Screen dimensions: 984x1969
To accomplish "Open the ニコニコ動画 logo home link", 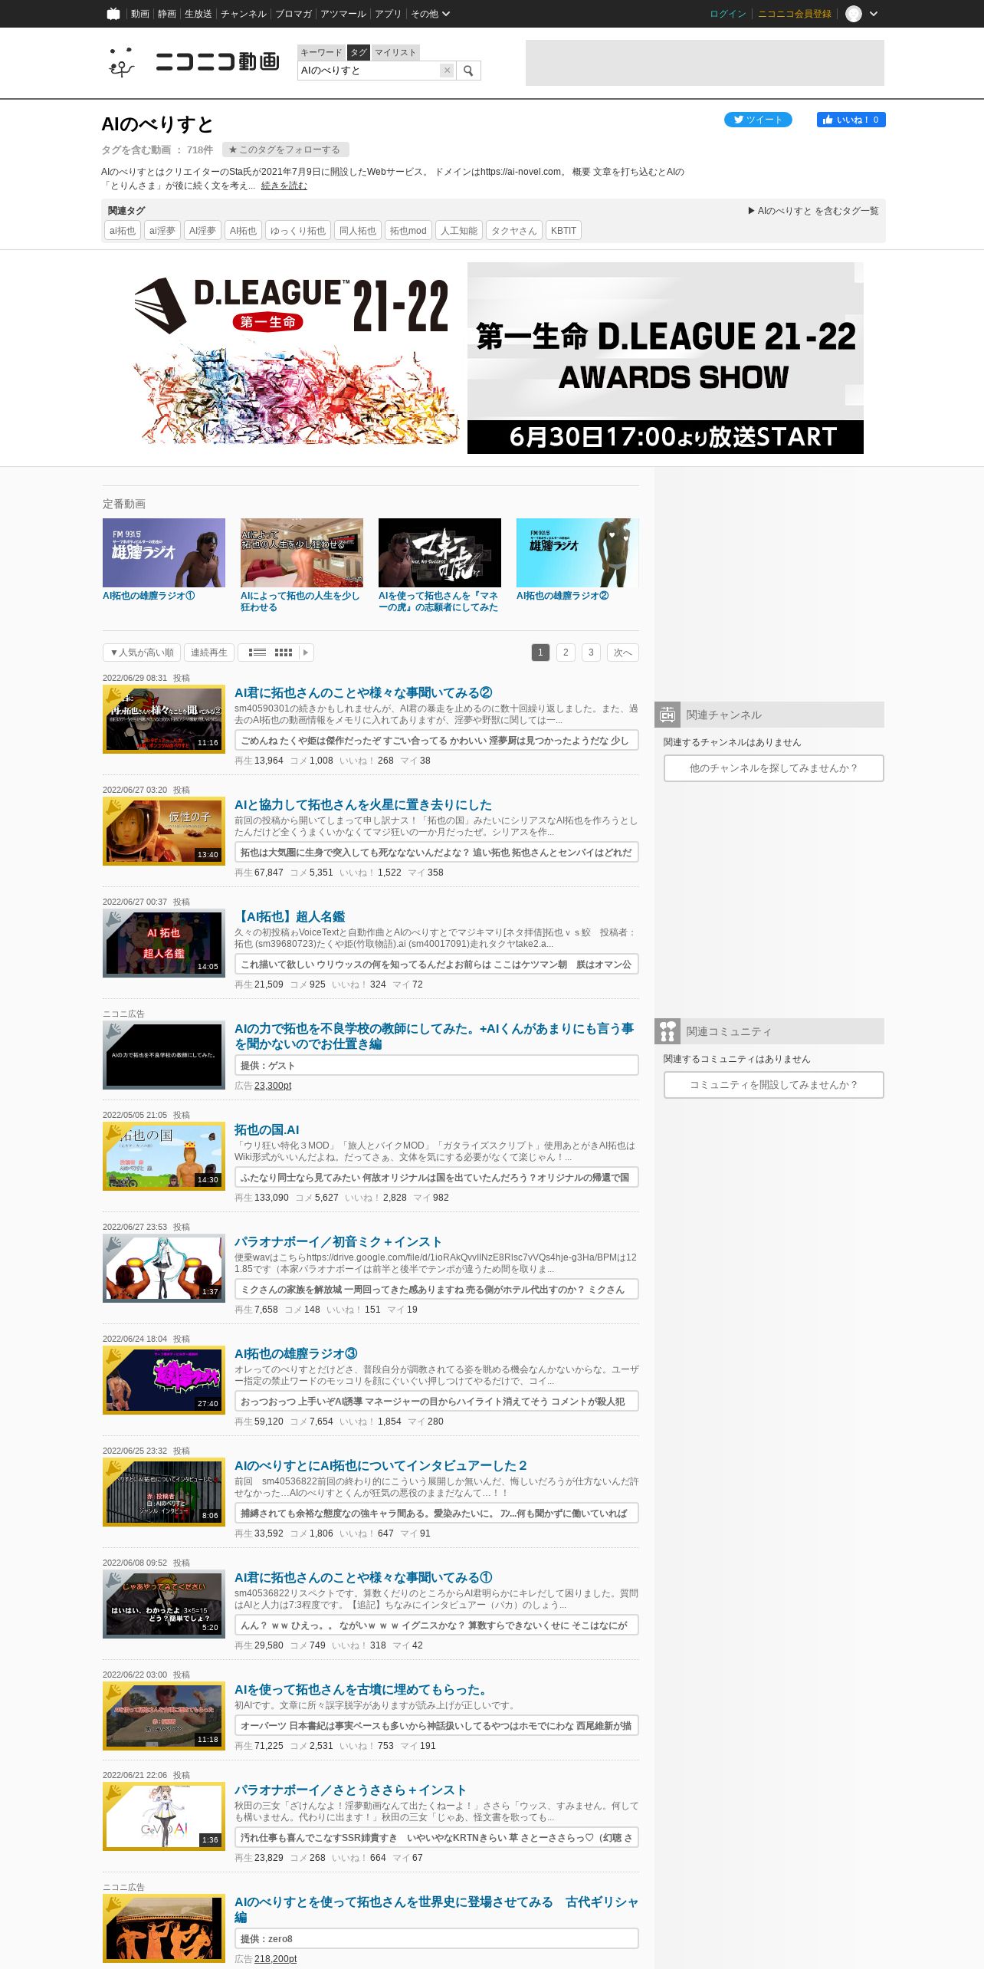I will (x=193, y=62).
